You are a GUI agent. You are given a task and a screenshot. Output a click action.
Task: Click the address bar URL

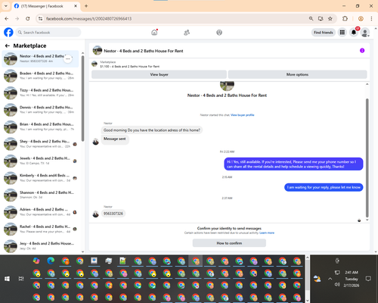[88, 19]
